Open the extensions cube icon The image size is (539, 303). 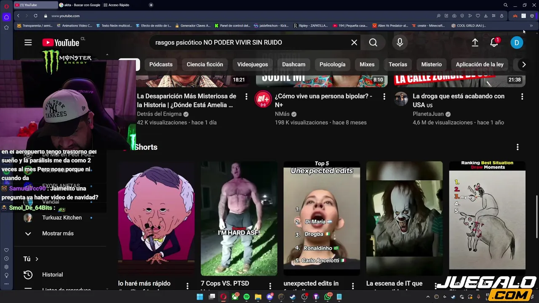pyautogui.click(x=532, y=16)
